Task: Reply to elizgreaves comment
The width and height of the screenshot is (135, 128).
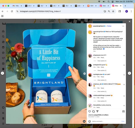Action: click(102, 58)
